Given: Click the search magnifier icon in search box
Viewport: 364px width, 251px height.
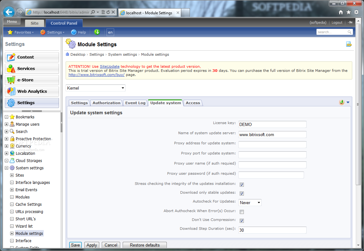Looking at the screenshot, I should (x=349, y=32).
